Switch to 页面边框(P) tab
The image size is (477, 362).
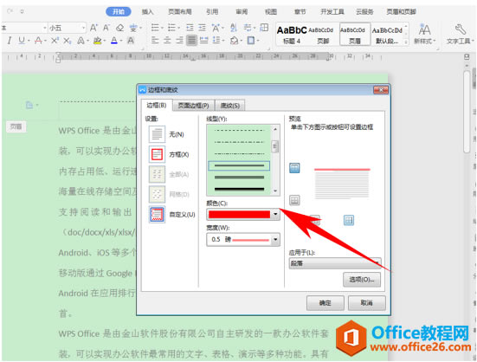tap(193, 106)
